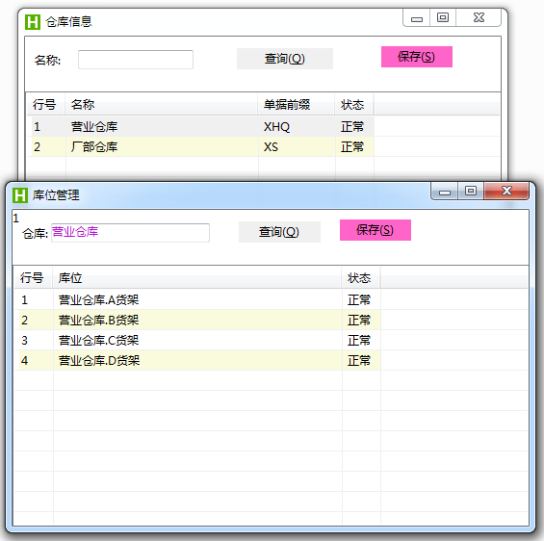Click pink 保存(S) button in 库位管理 window
The image size is (544, 541).
click(376, 230)
